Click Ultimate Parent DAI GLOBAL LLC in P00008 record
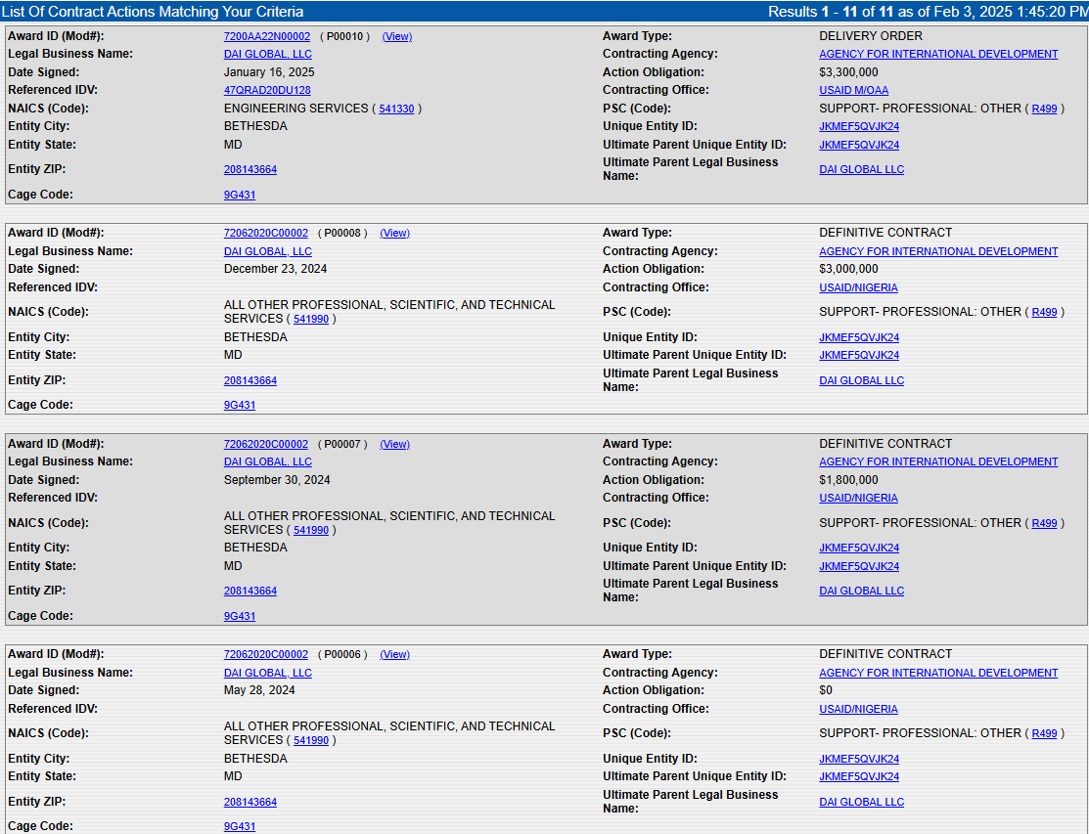Image resolution: width=1089 pixels, height=834 pixels. click(x=861, y=380)
